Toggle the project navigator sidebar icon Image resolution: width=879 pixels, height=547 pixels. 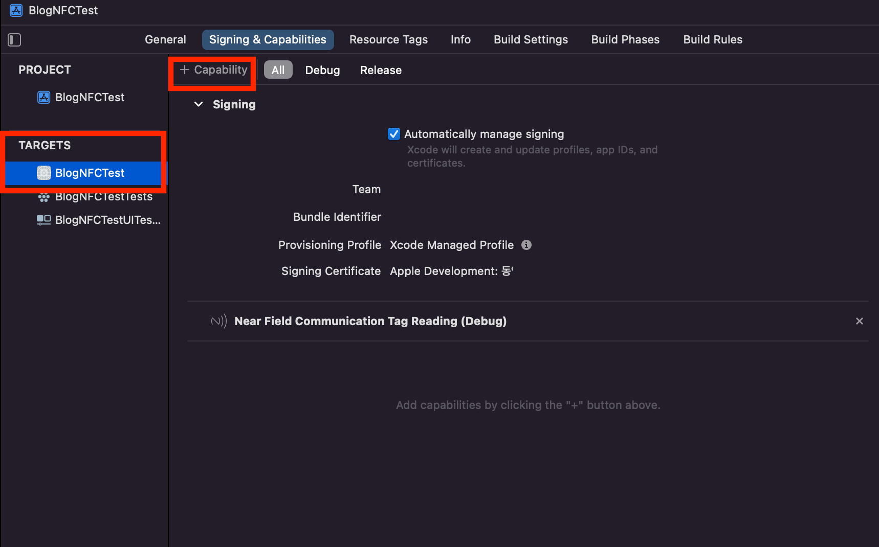coord(14,40)
